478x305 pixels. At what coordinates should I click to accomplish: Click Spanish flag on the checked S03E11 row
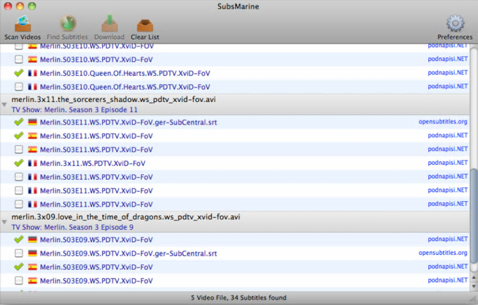click(x=32, y=136)
